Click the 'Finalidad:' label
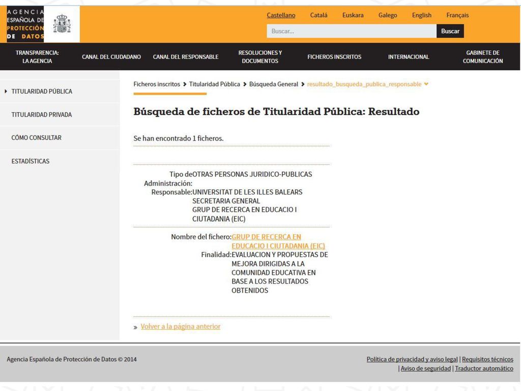Image resolution: width=521 pixels, height=391 pixels. (x=216, y=255)
